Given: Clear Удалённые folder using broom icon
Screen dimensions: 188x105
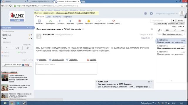Looking at the screenshot, I should pyautogui.click(x=29, y=35).
